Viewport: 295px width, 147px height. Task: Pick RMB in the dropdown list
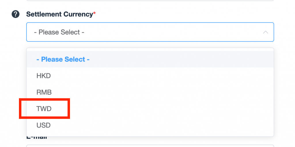pyautogui.click(x=150, y=92)
